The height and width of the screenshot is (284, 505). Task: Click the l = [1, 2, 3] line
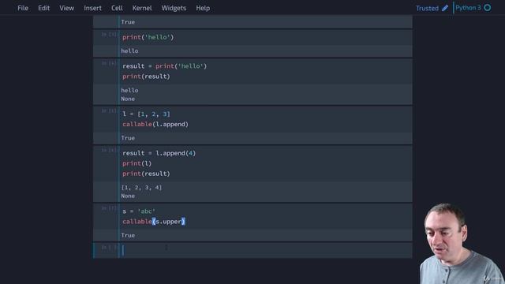(x=146, y=114)
